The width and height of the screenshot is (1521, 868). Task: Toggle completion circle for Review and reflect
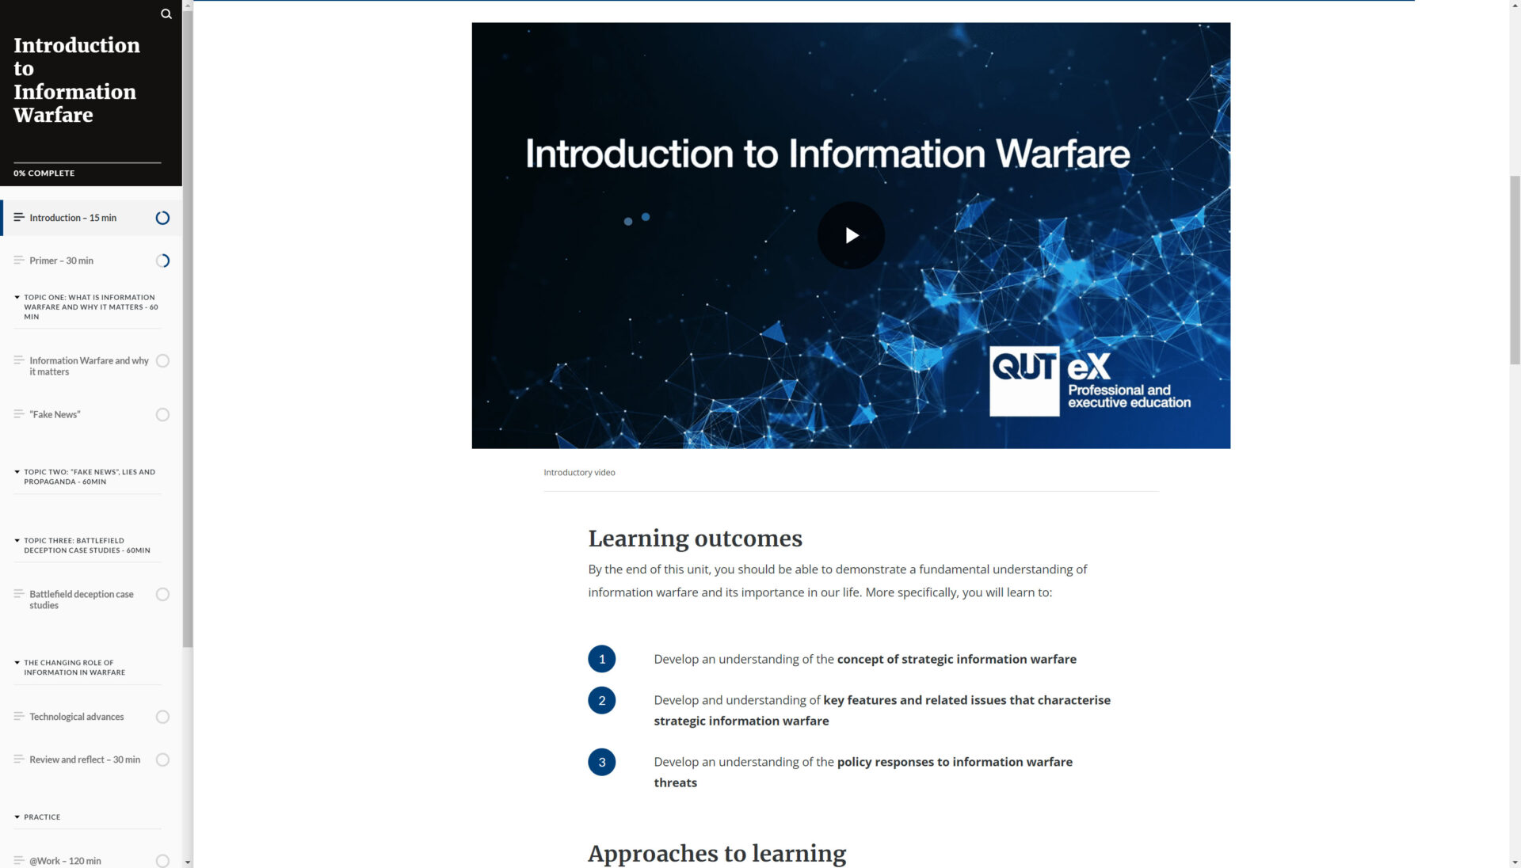click(162, 760)
